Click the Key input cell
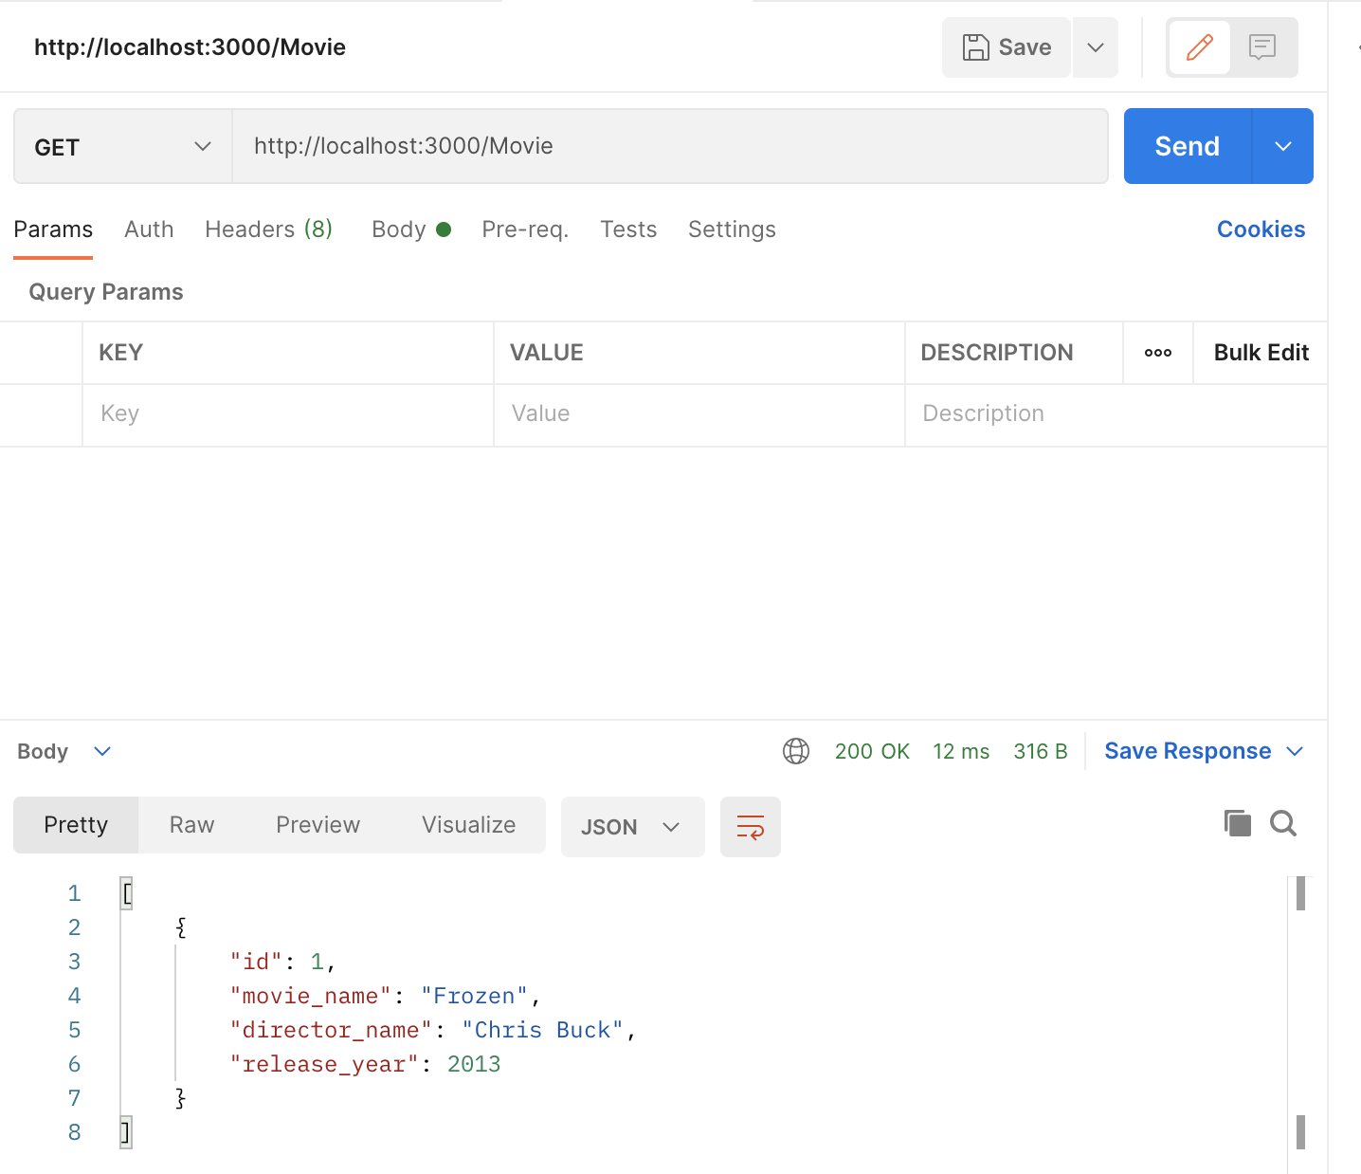This screenshot has height=1174, width=1361. [288, 414]
